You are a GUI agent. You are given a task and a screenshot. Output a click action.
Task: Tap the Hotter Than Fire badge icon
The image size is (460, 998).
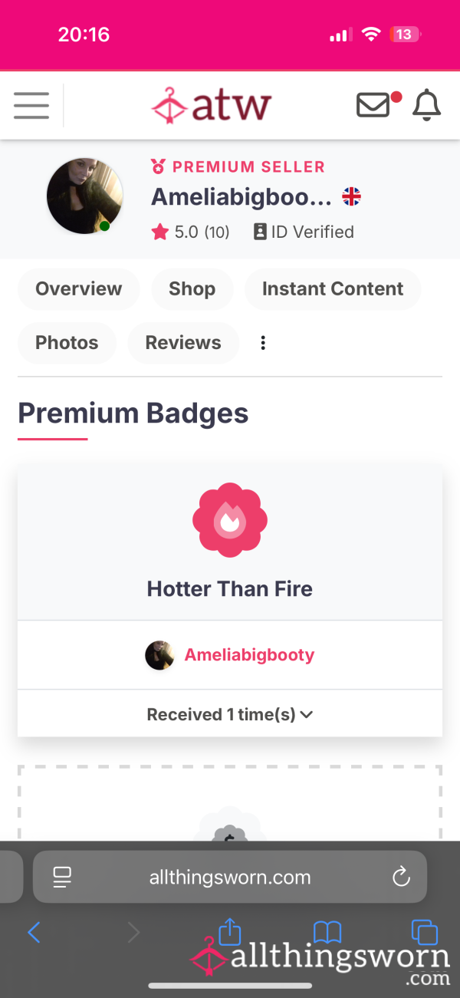(x=230, y=521)
